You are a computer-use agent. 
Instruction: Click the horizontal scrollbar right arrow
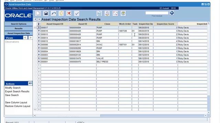[x=206, y=115]
